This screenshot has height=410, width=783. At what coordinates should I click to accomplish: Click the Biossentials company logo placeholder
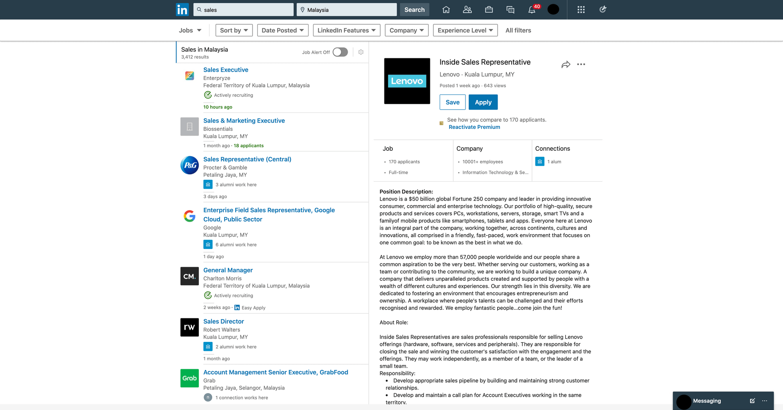(x=189, y=126)
